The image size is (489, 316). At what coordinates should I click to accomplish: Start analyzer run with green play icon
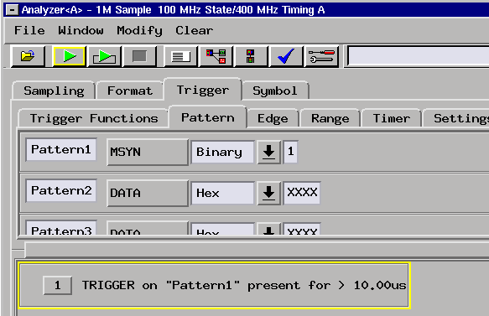click(x=69, y=56)
